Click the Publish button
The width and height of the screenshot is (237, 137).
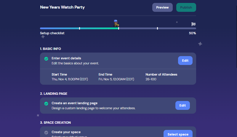(186, 7)
